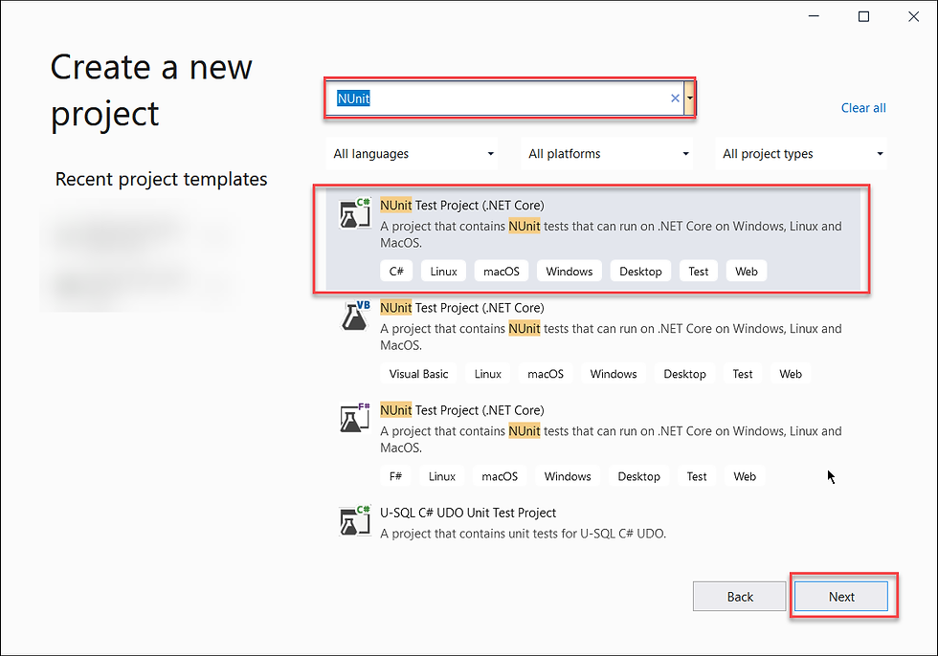The image size is (938, 656).
Task: Open the All project types dropdown
Action: click(802, 154)
